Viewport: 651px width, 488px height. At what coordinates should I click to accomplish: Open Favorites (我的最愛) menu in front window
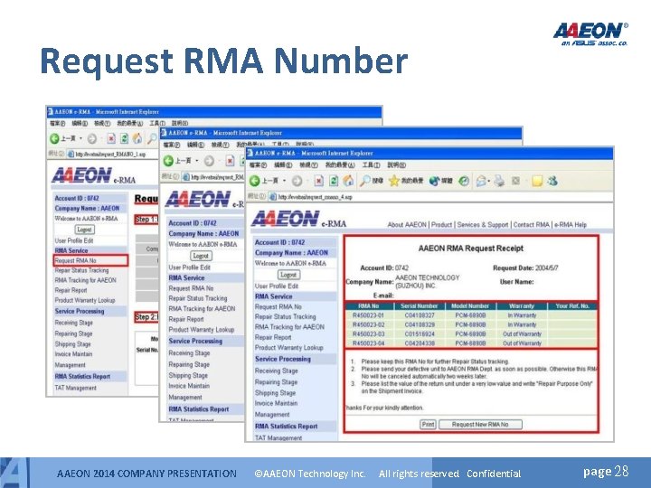tap(340, 165)
